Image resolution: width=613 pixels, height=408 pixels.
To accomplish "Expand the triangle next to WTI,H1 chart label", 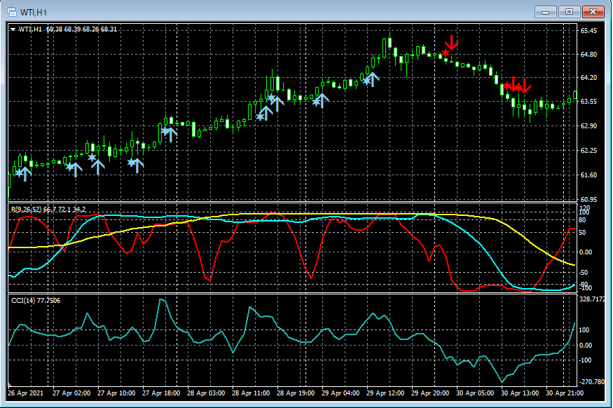I will point(13,29).
